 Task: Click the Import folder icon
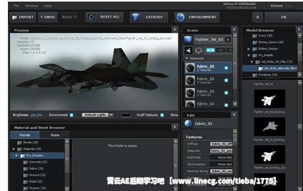[x=14, y=17]
